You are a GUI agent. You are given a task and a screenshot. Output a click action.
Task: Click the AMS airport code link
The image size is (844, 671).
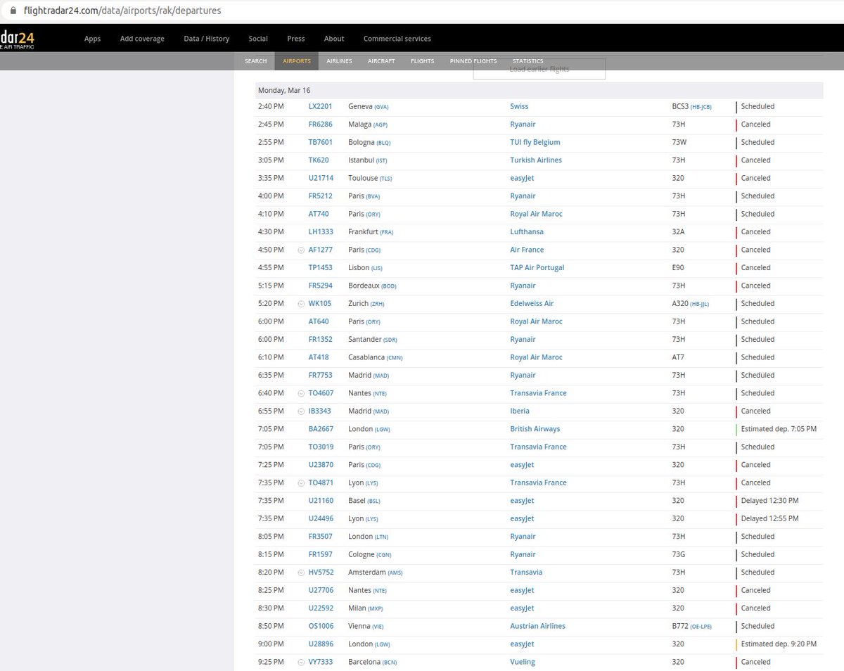click(396, 573)
